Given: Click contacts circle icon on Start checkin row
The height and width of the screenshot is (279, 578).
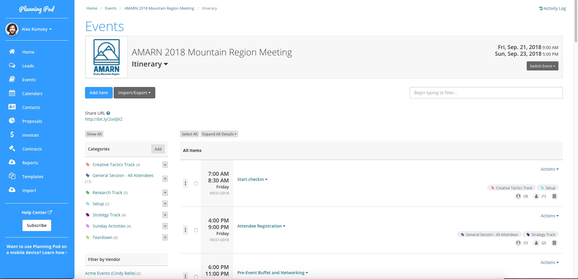Looking at the screenshot, I should pyautogui.click(x=518, y=196).
